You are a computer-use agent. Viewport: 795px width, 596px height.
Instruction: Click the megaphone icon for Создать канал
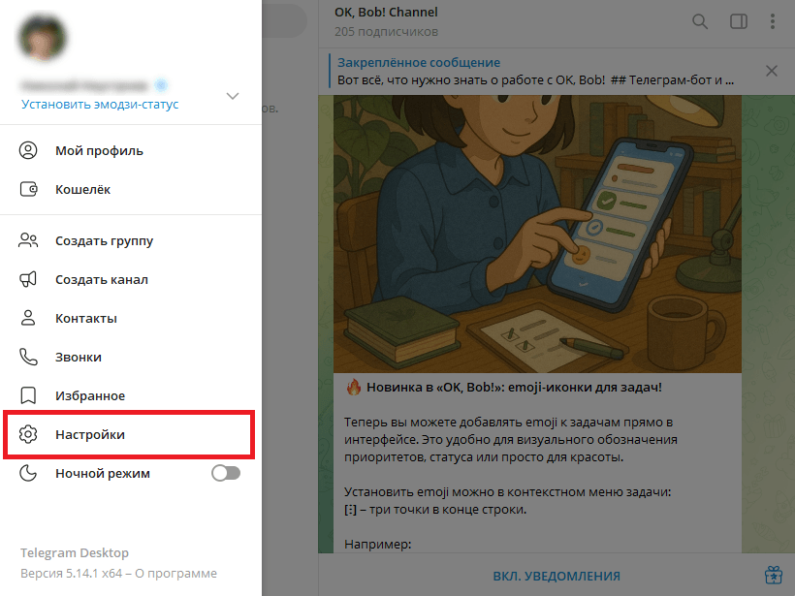(x=28, y=279)
